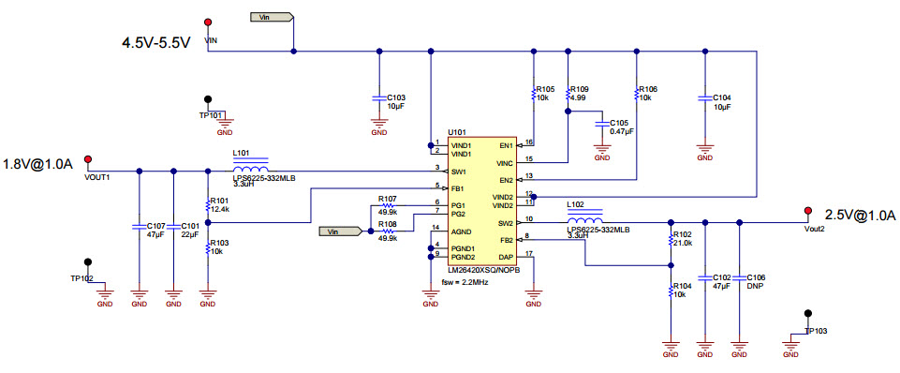The image size is (900, 373).
Task: Click the red VIN test point
Action: pyautogui.click(x=208, y=22)
